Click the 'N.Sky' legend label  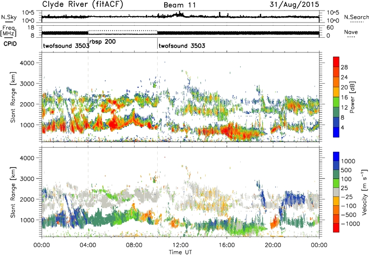pos(9,17)
